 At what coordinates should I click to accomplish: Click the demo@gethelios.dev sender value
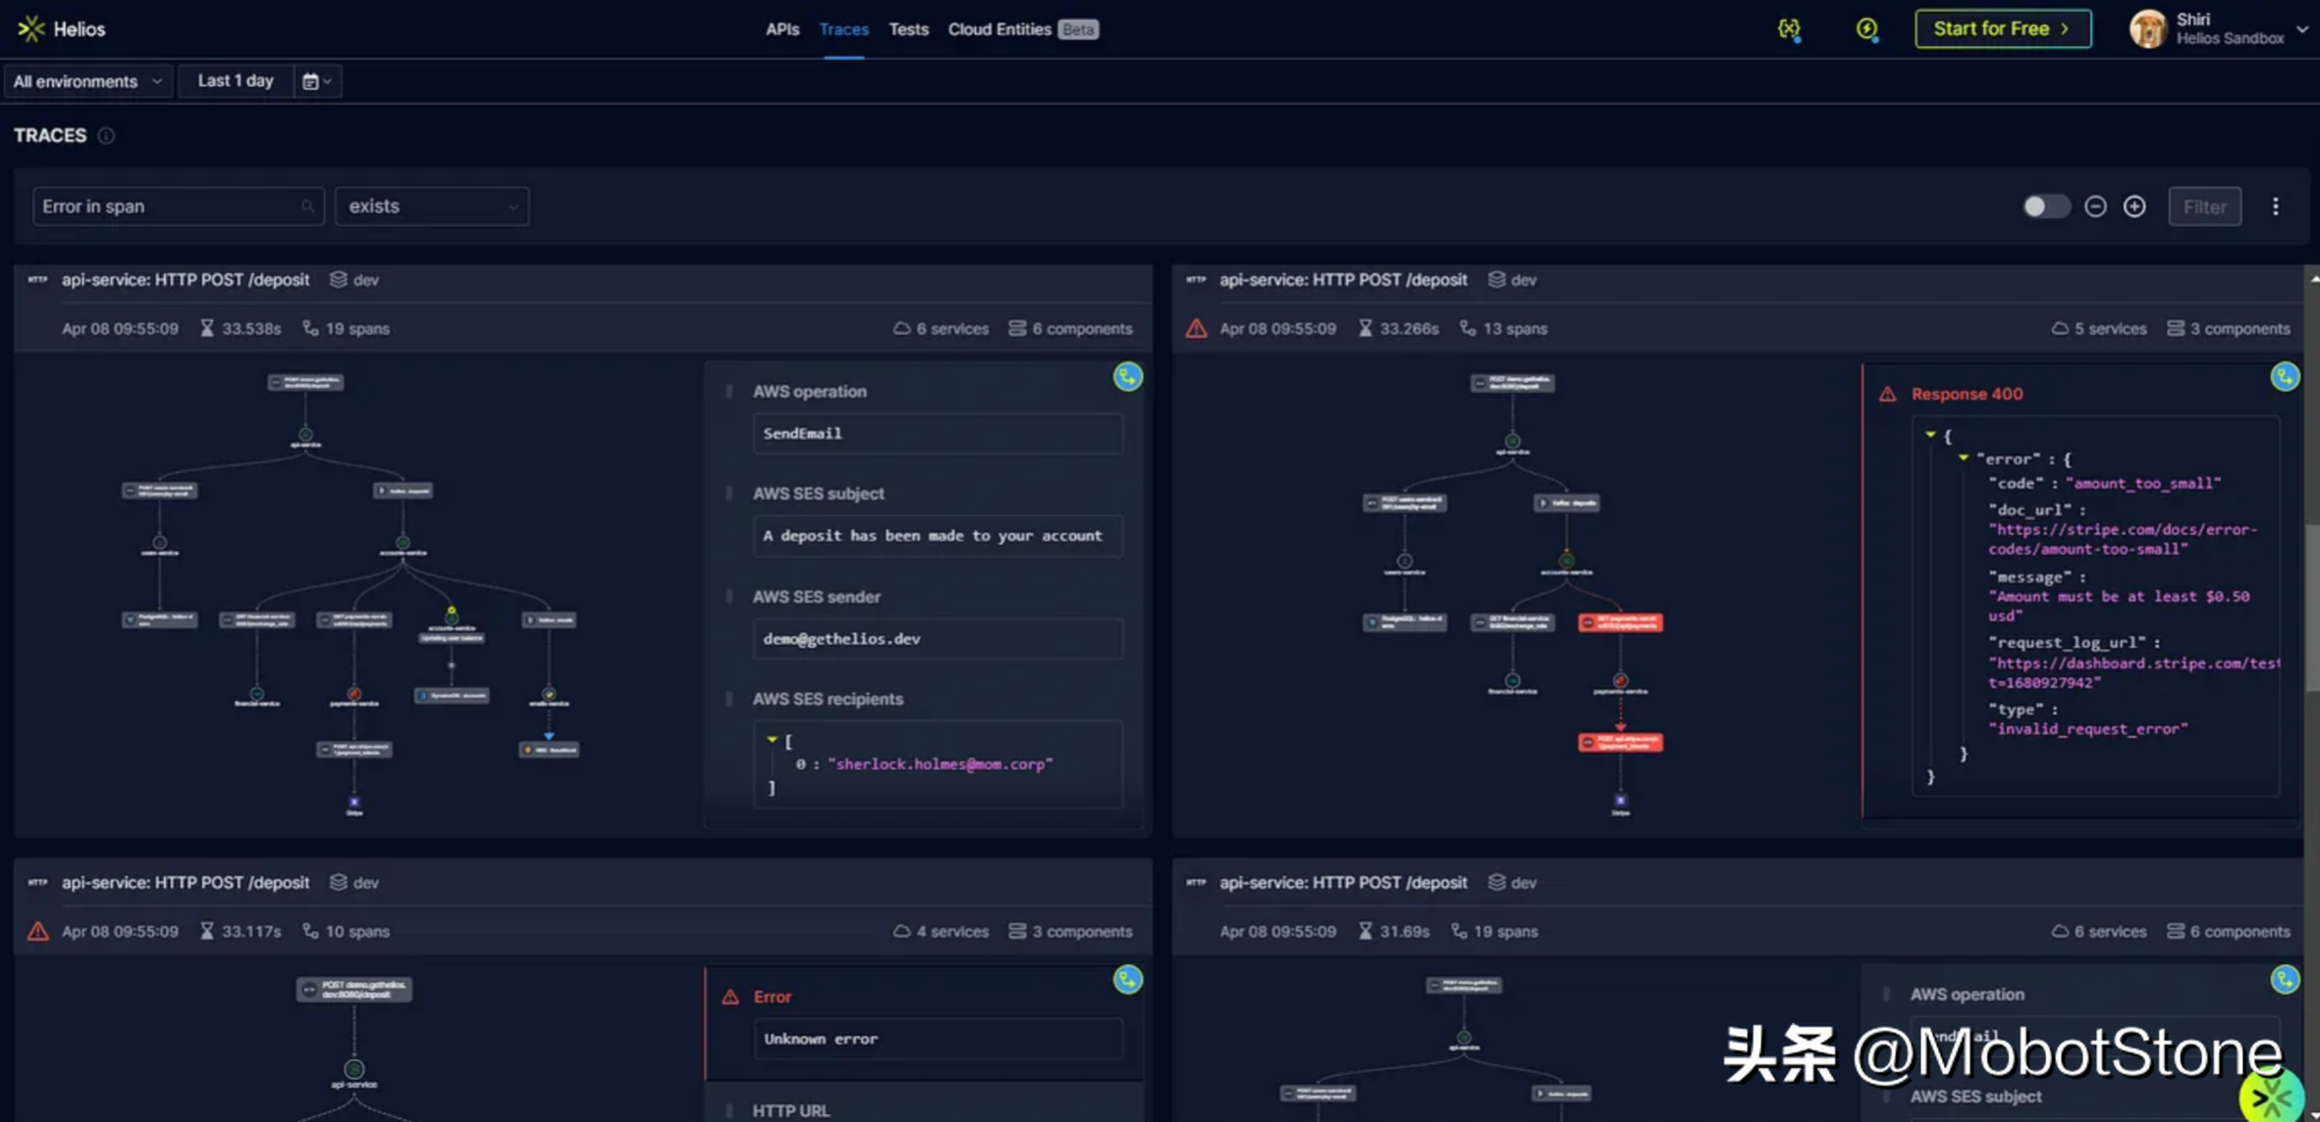click(937, 639)
